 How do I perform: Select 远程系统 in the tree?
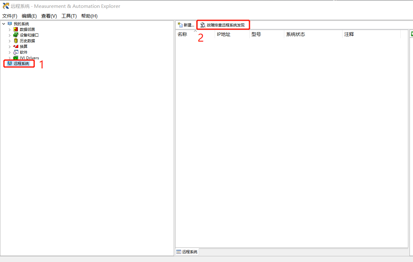(21, 64)
